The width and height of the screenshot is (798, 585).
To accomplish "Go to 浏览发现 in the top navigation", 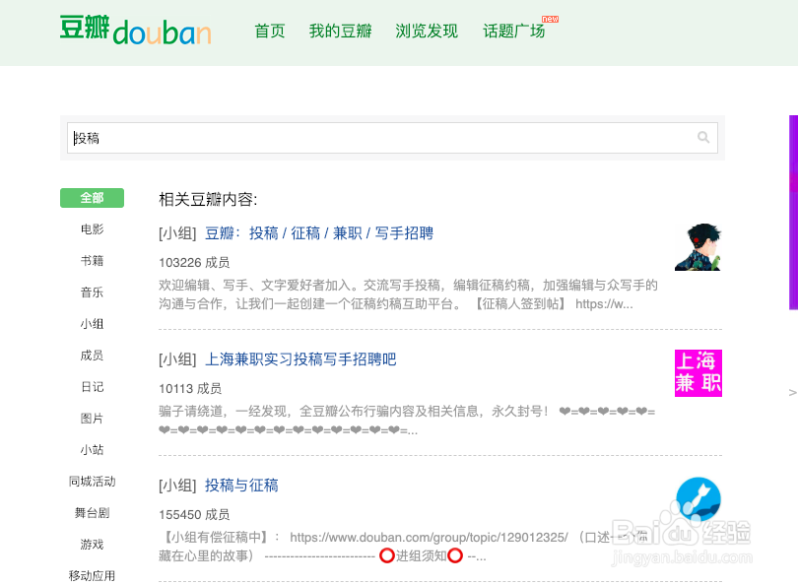I will pos(427,32).
